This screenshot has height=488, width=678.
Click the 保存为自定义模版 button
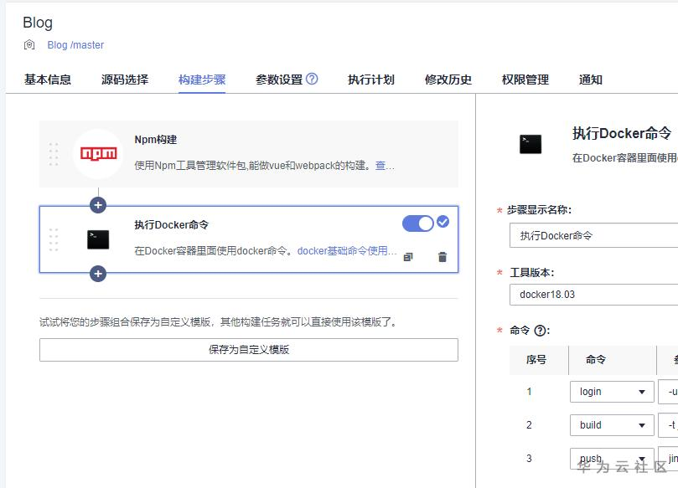247,349
